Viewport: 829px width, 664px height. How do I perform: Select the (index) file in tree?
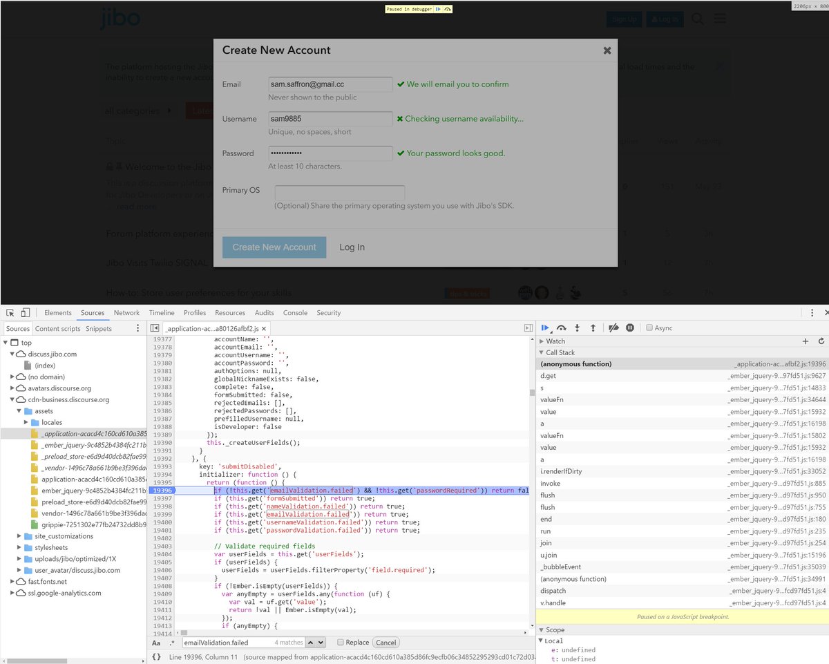point(45,366)
